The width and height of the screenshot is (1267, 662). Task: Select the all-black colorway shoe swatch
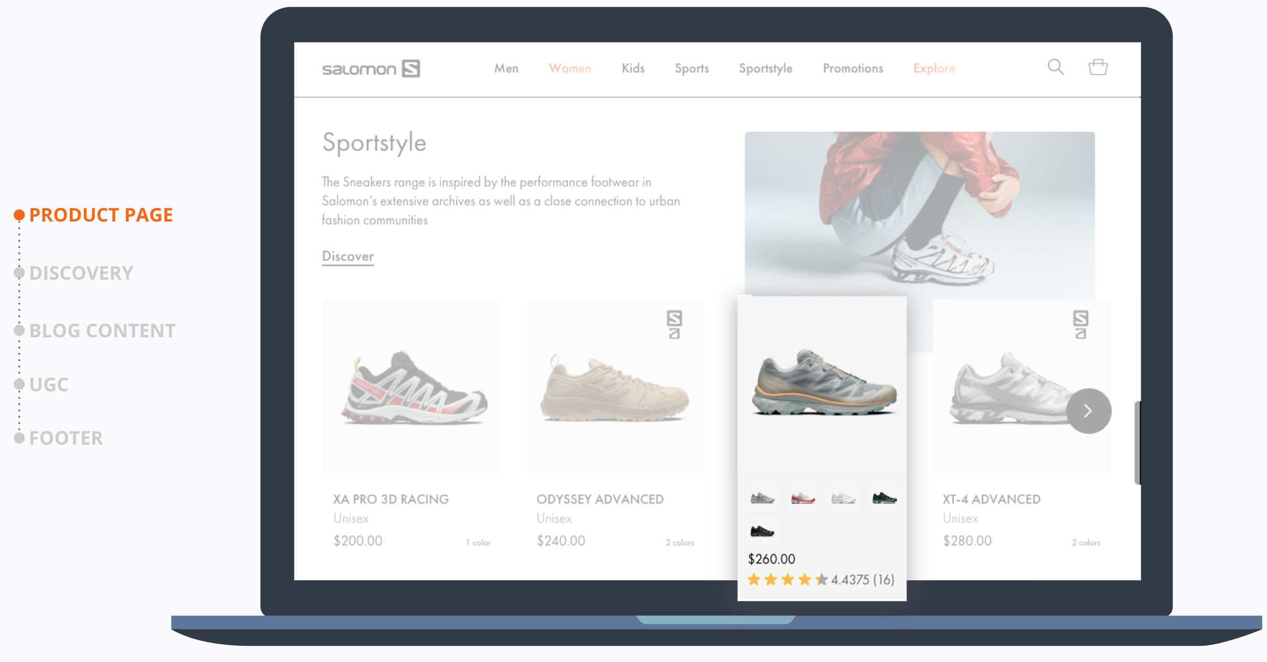pos(762,532)
